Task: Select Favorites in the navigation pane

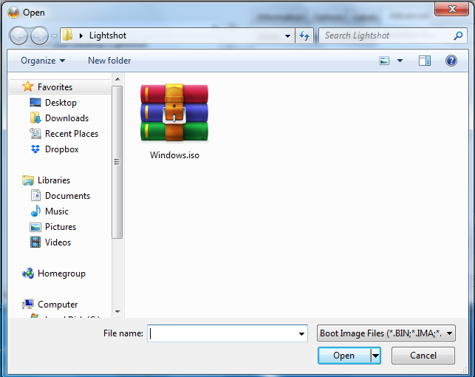Action: coord(55,87)
